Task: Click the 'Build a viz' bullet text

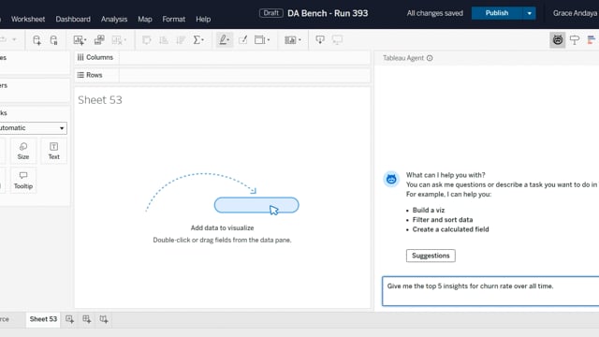Action: pos(429,210)
